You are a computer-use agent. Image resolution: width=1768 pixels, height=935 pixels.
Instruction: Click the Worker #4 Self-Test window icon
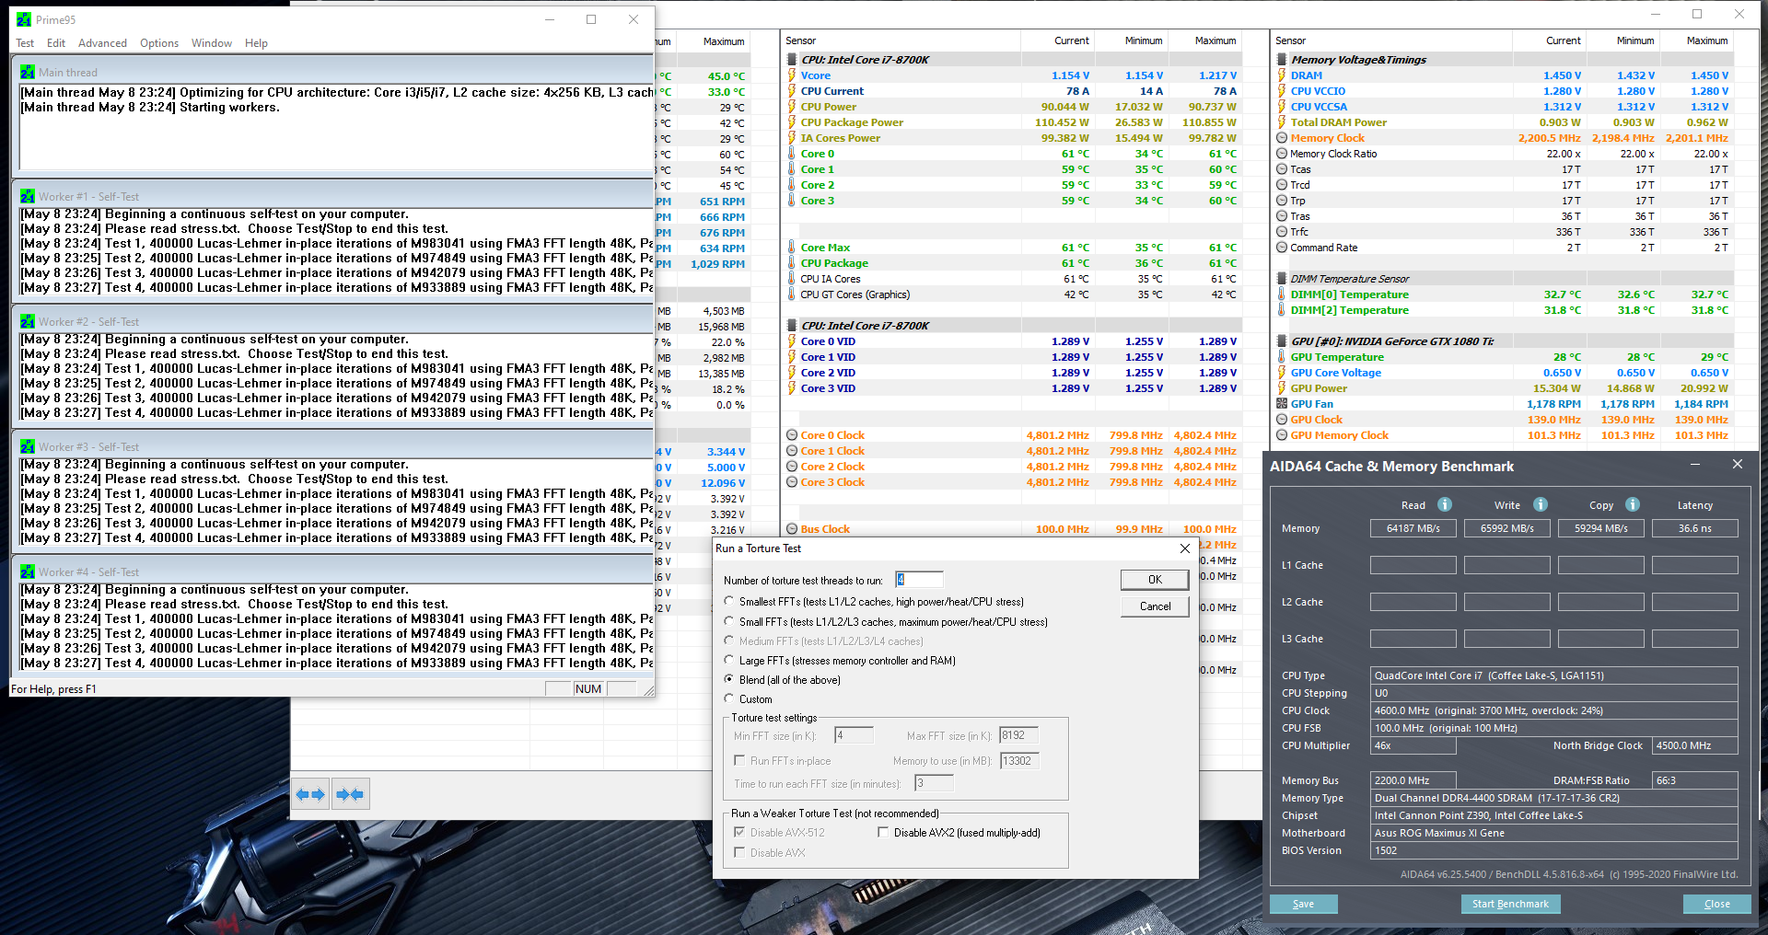pyautogui.click(x=28, y=571)
